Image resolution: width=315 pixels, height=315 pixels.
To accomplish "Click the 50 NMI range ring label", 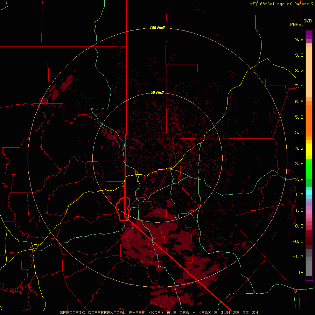I will [157, 93].
